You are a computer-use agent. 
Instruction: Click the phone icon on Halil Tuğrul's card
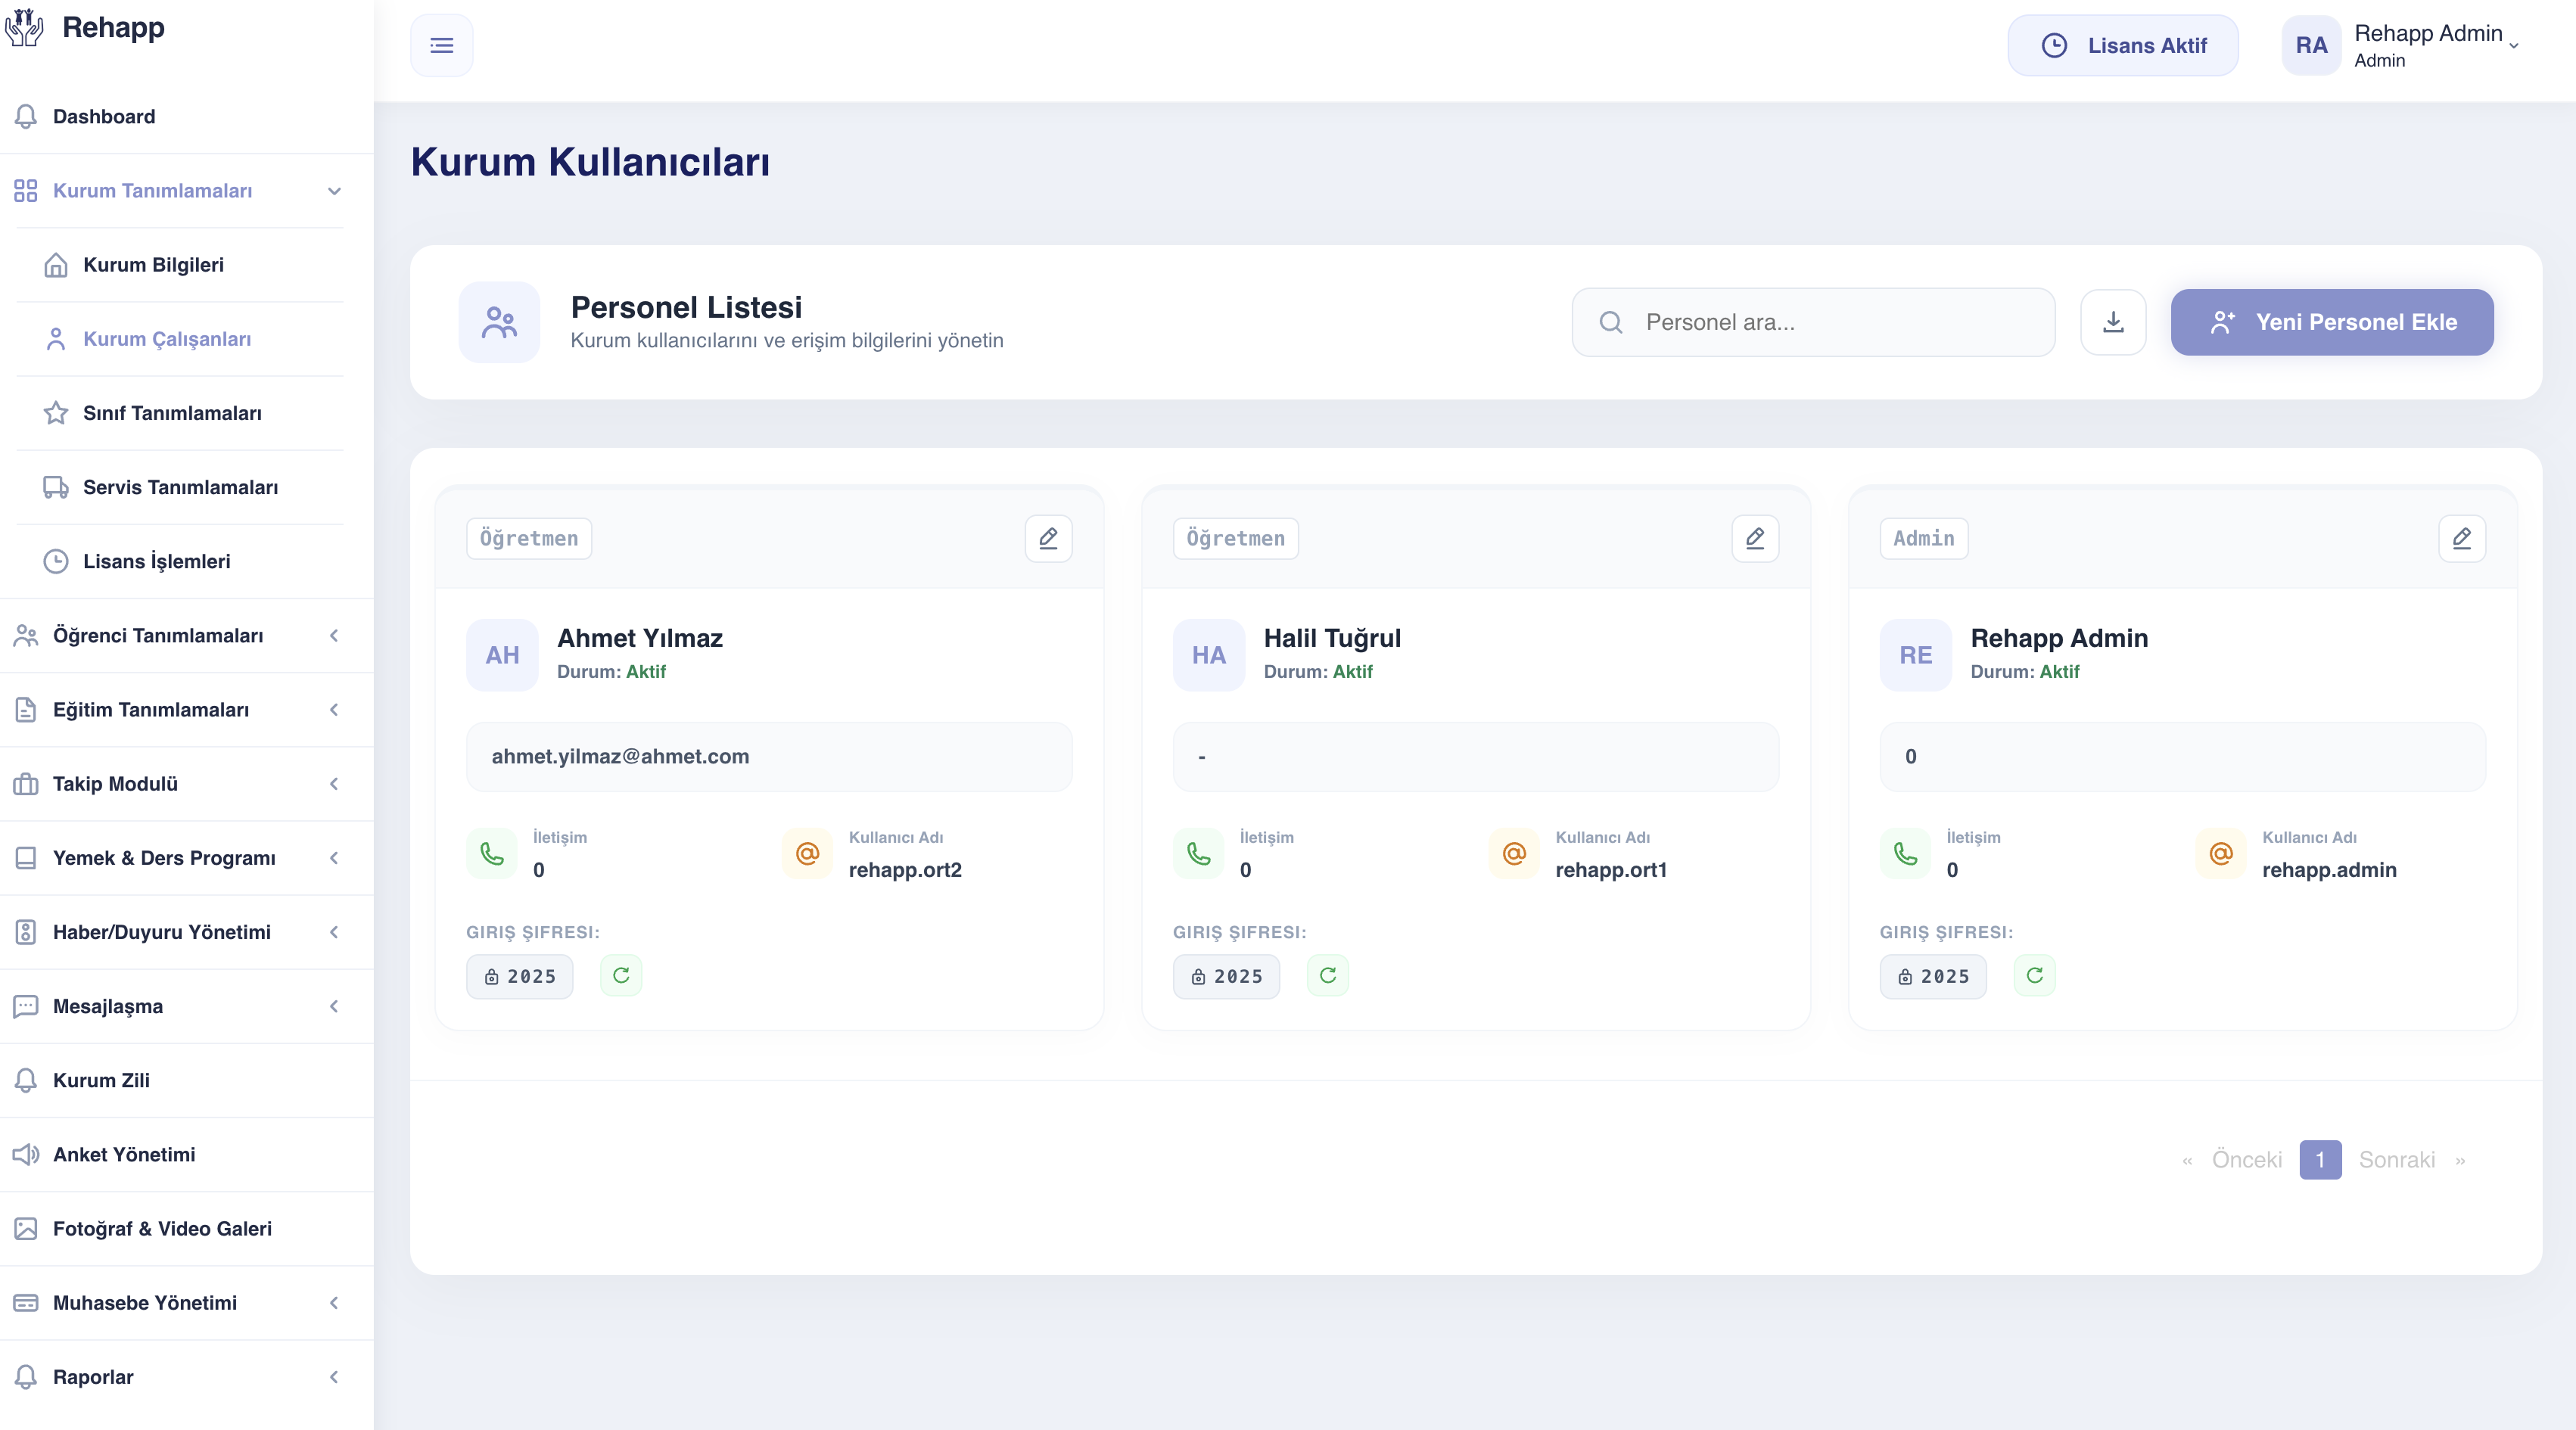(x=1199, y=853)
